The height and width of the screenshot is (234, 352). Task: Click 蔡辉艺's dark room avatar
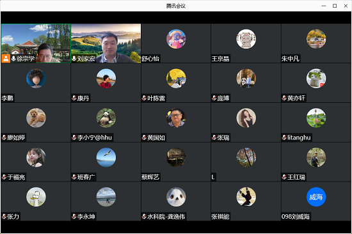[x=176, y=157]
